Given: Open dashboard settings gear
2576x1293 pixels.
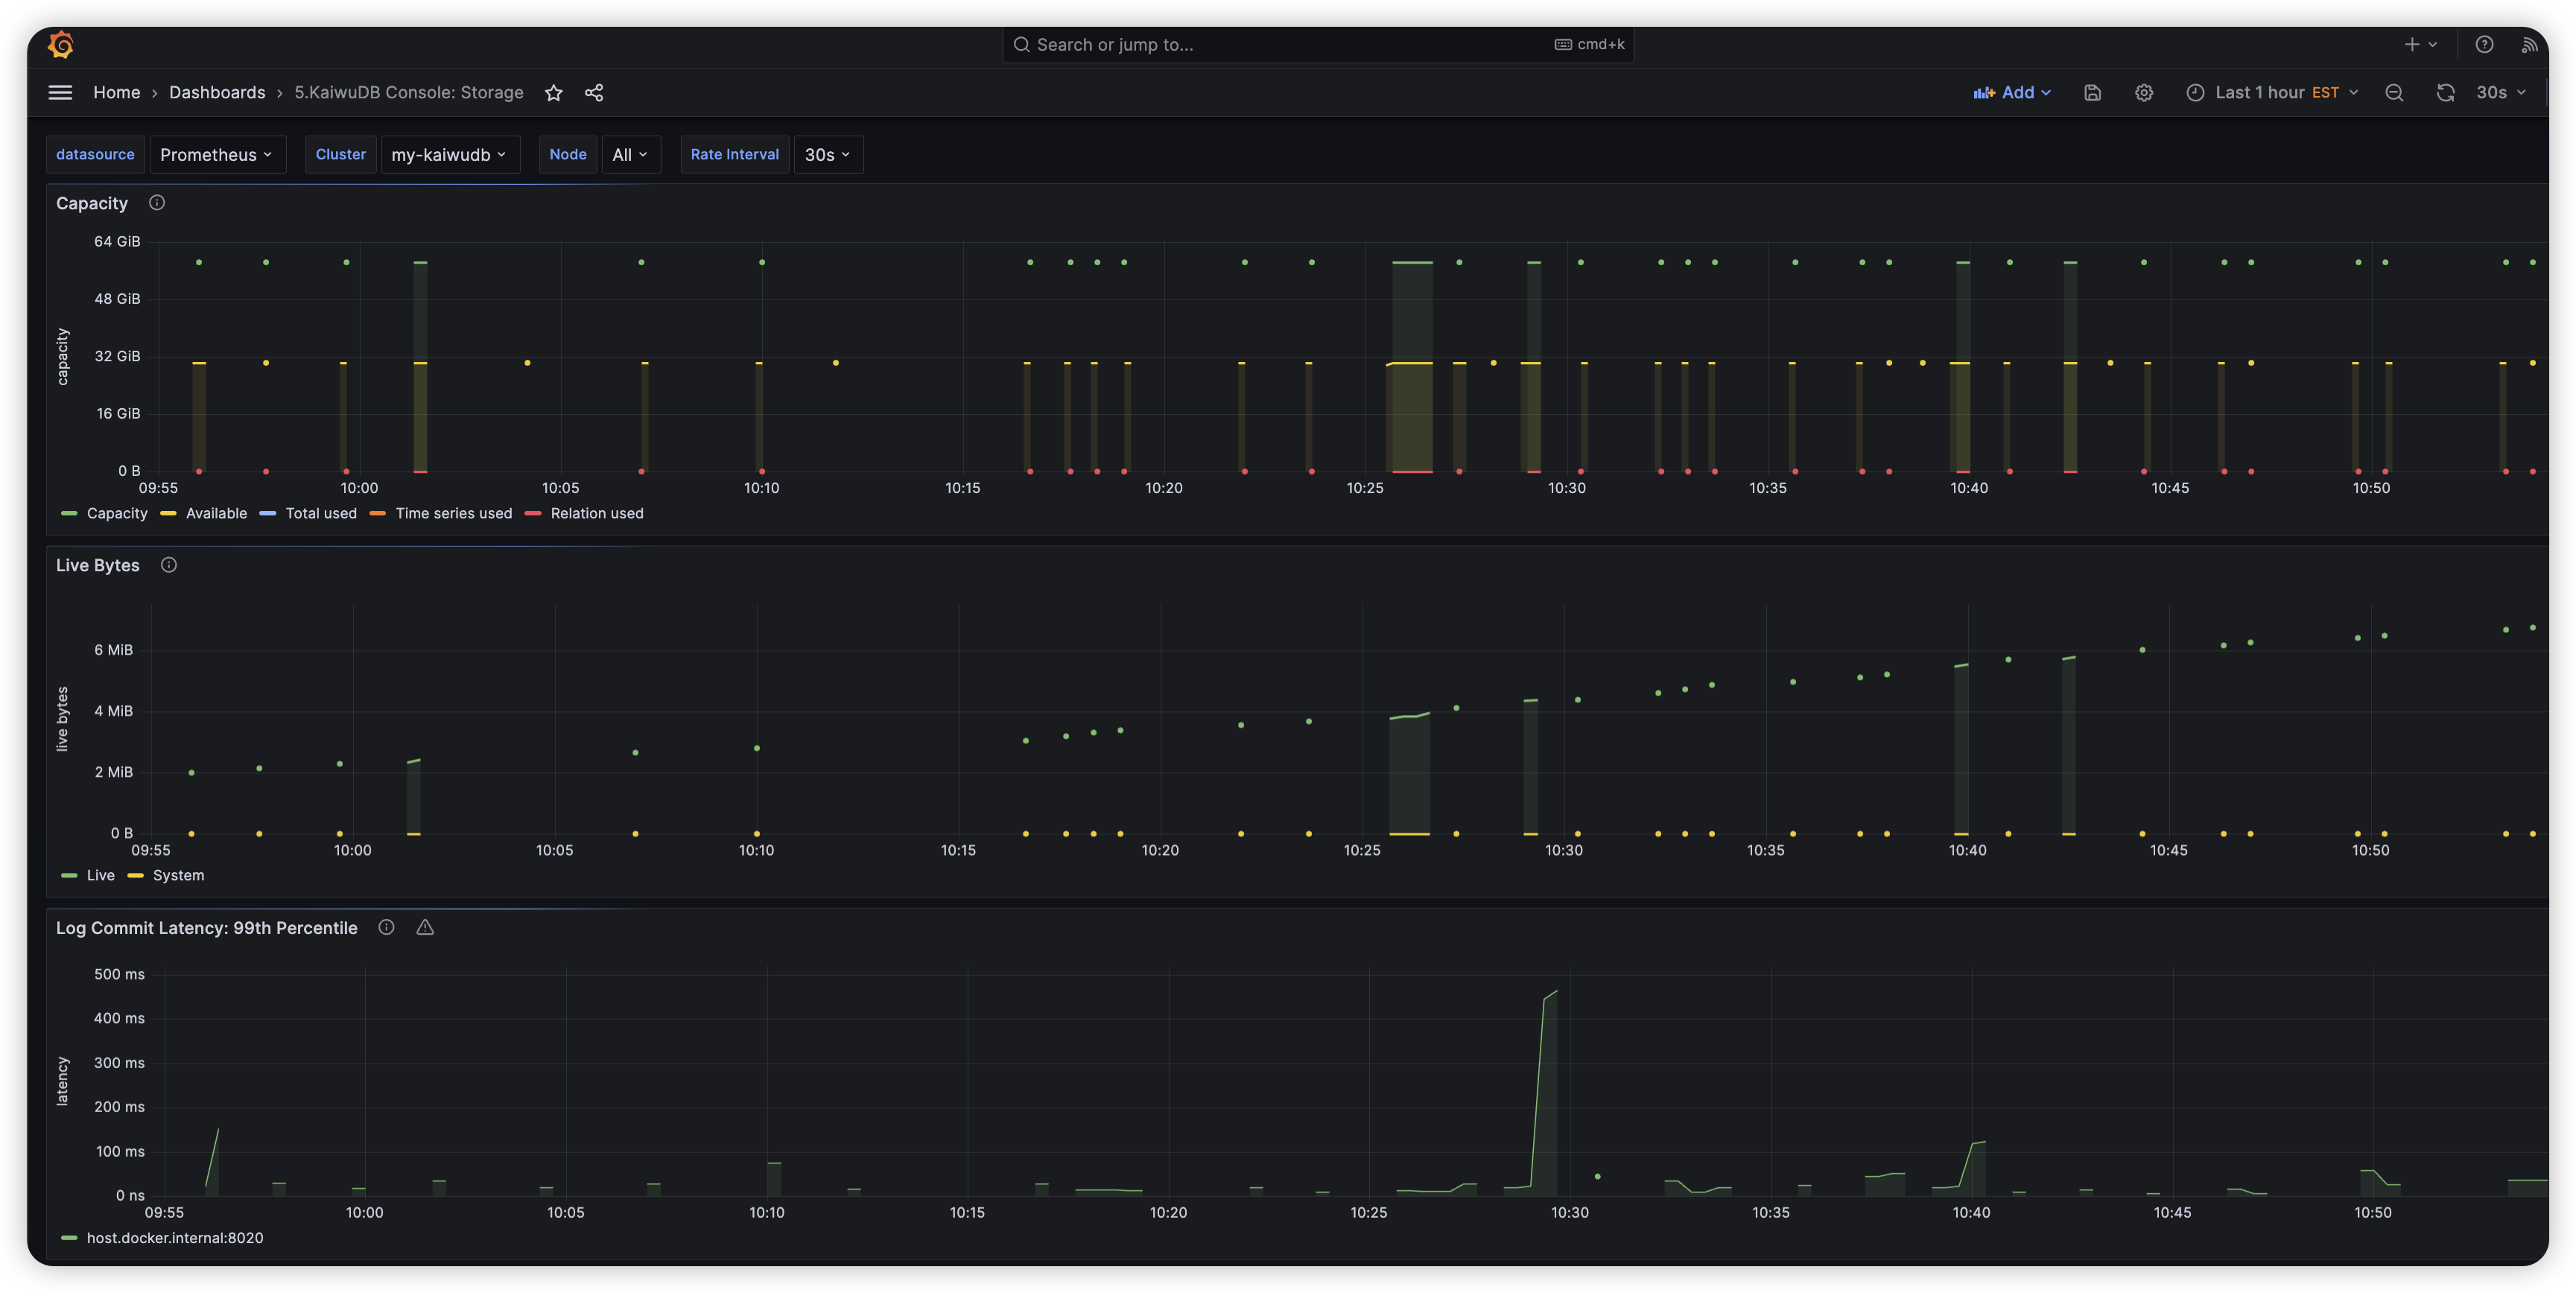Looking at the screenshot, I should 2144,93.
